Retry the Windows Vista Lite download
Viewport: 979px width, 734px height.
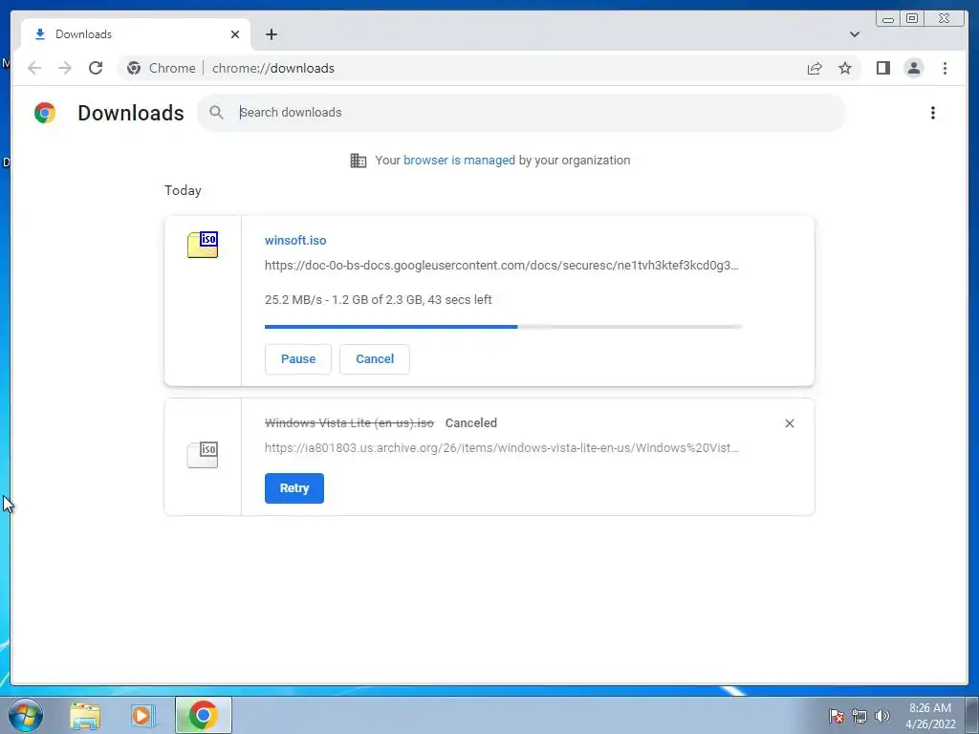coord(294,488)
